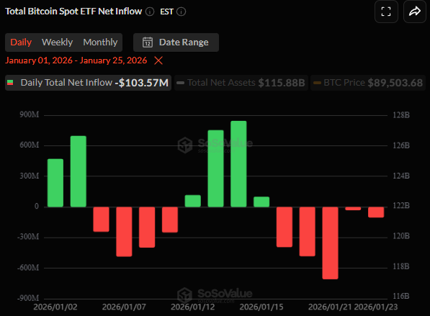Click the -$103.57M net inflow value
Screen dimensions: 430x316
pyautogui.click(x=141, y=83)
